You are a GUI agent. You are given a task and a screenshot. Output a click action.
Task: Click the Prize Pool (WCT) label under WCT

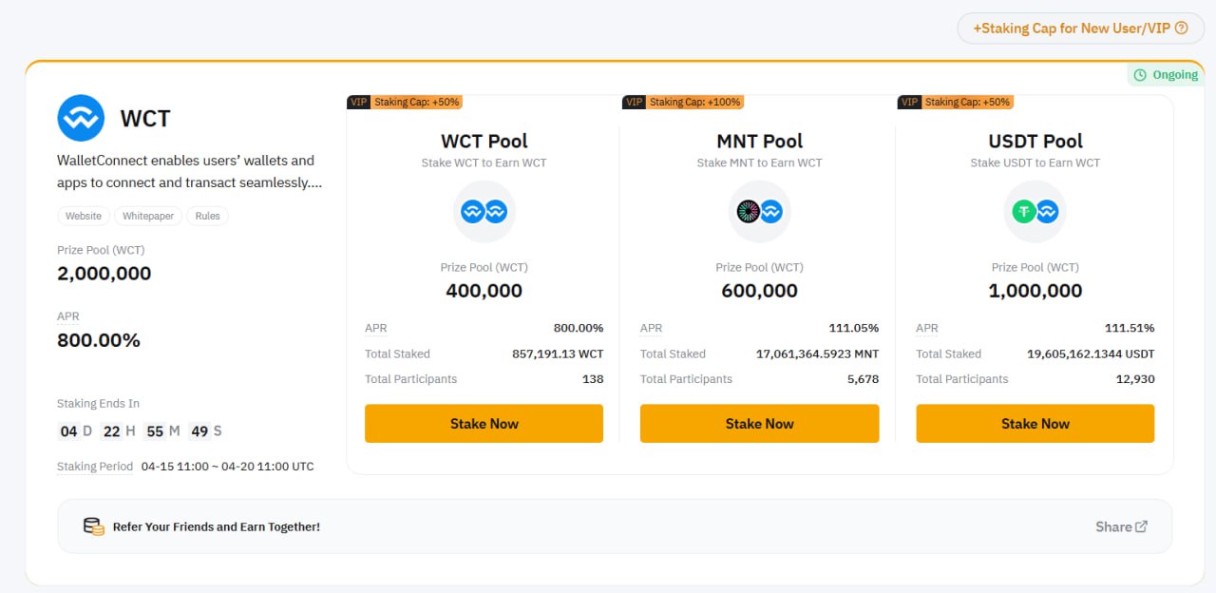tap(101, 250)
